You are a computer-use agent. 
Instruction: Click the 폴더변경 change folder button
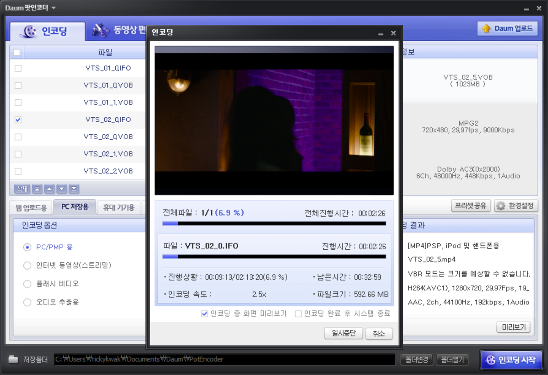click(416, 359)
